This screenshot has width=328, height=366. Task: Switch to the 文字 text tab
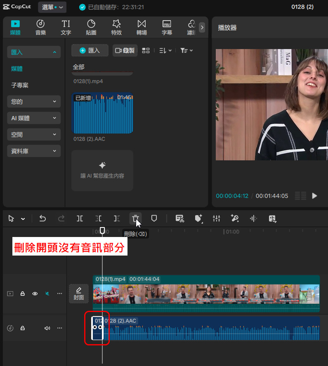coord(66,27)
